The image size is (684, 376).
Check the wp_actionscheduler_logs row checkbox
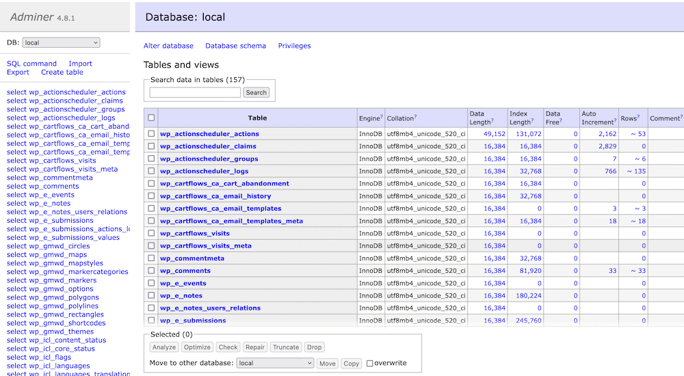pos(151,171)
